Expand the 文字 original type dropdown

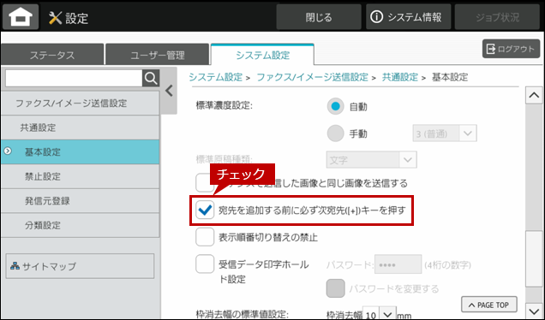tap(371, 160)
